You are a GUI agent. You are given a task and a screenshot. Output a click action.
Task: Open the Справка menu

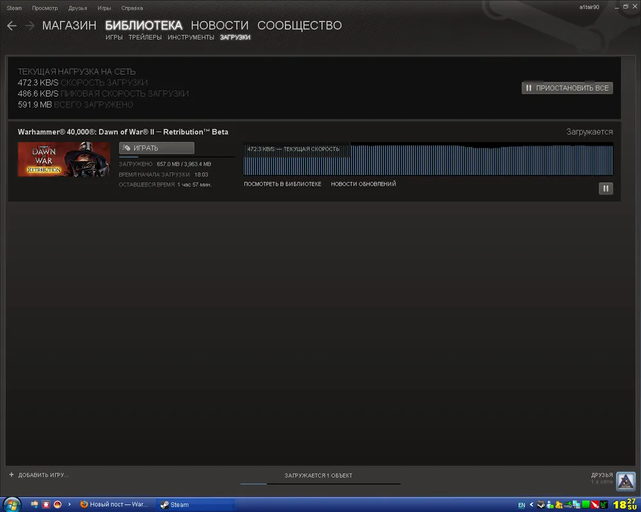[x=132, y=8]
